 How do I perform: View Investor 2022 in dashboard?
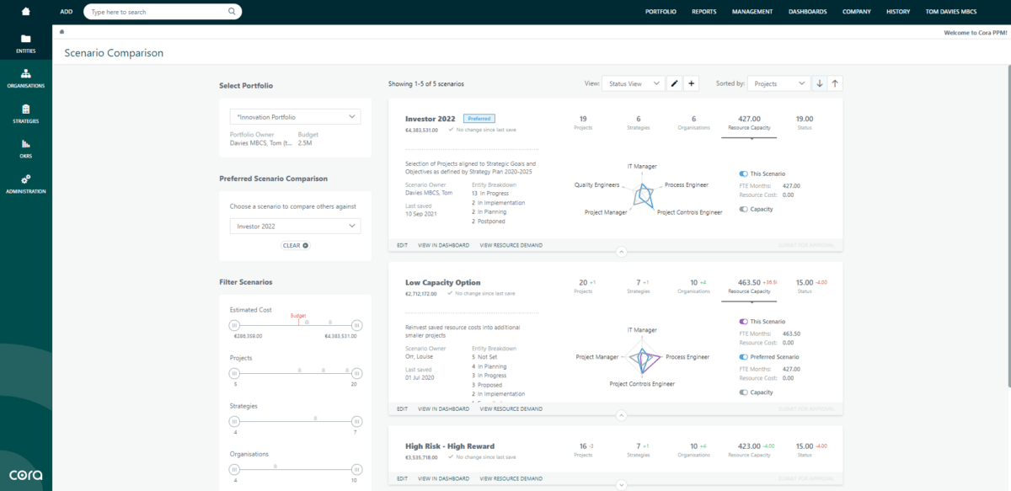[443, 245]
